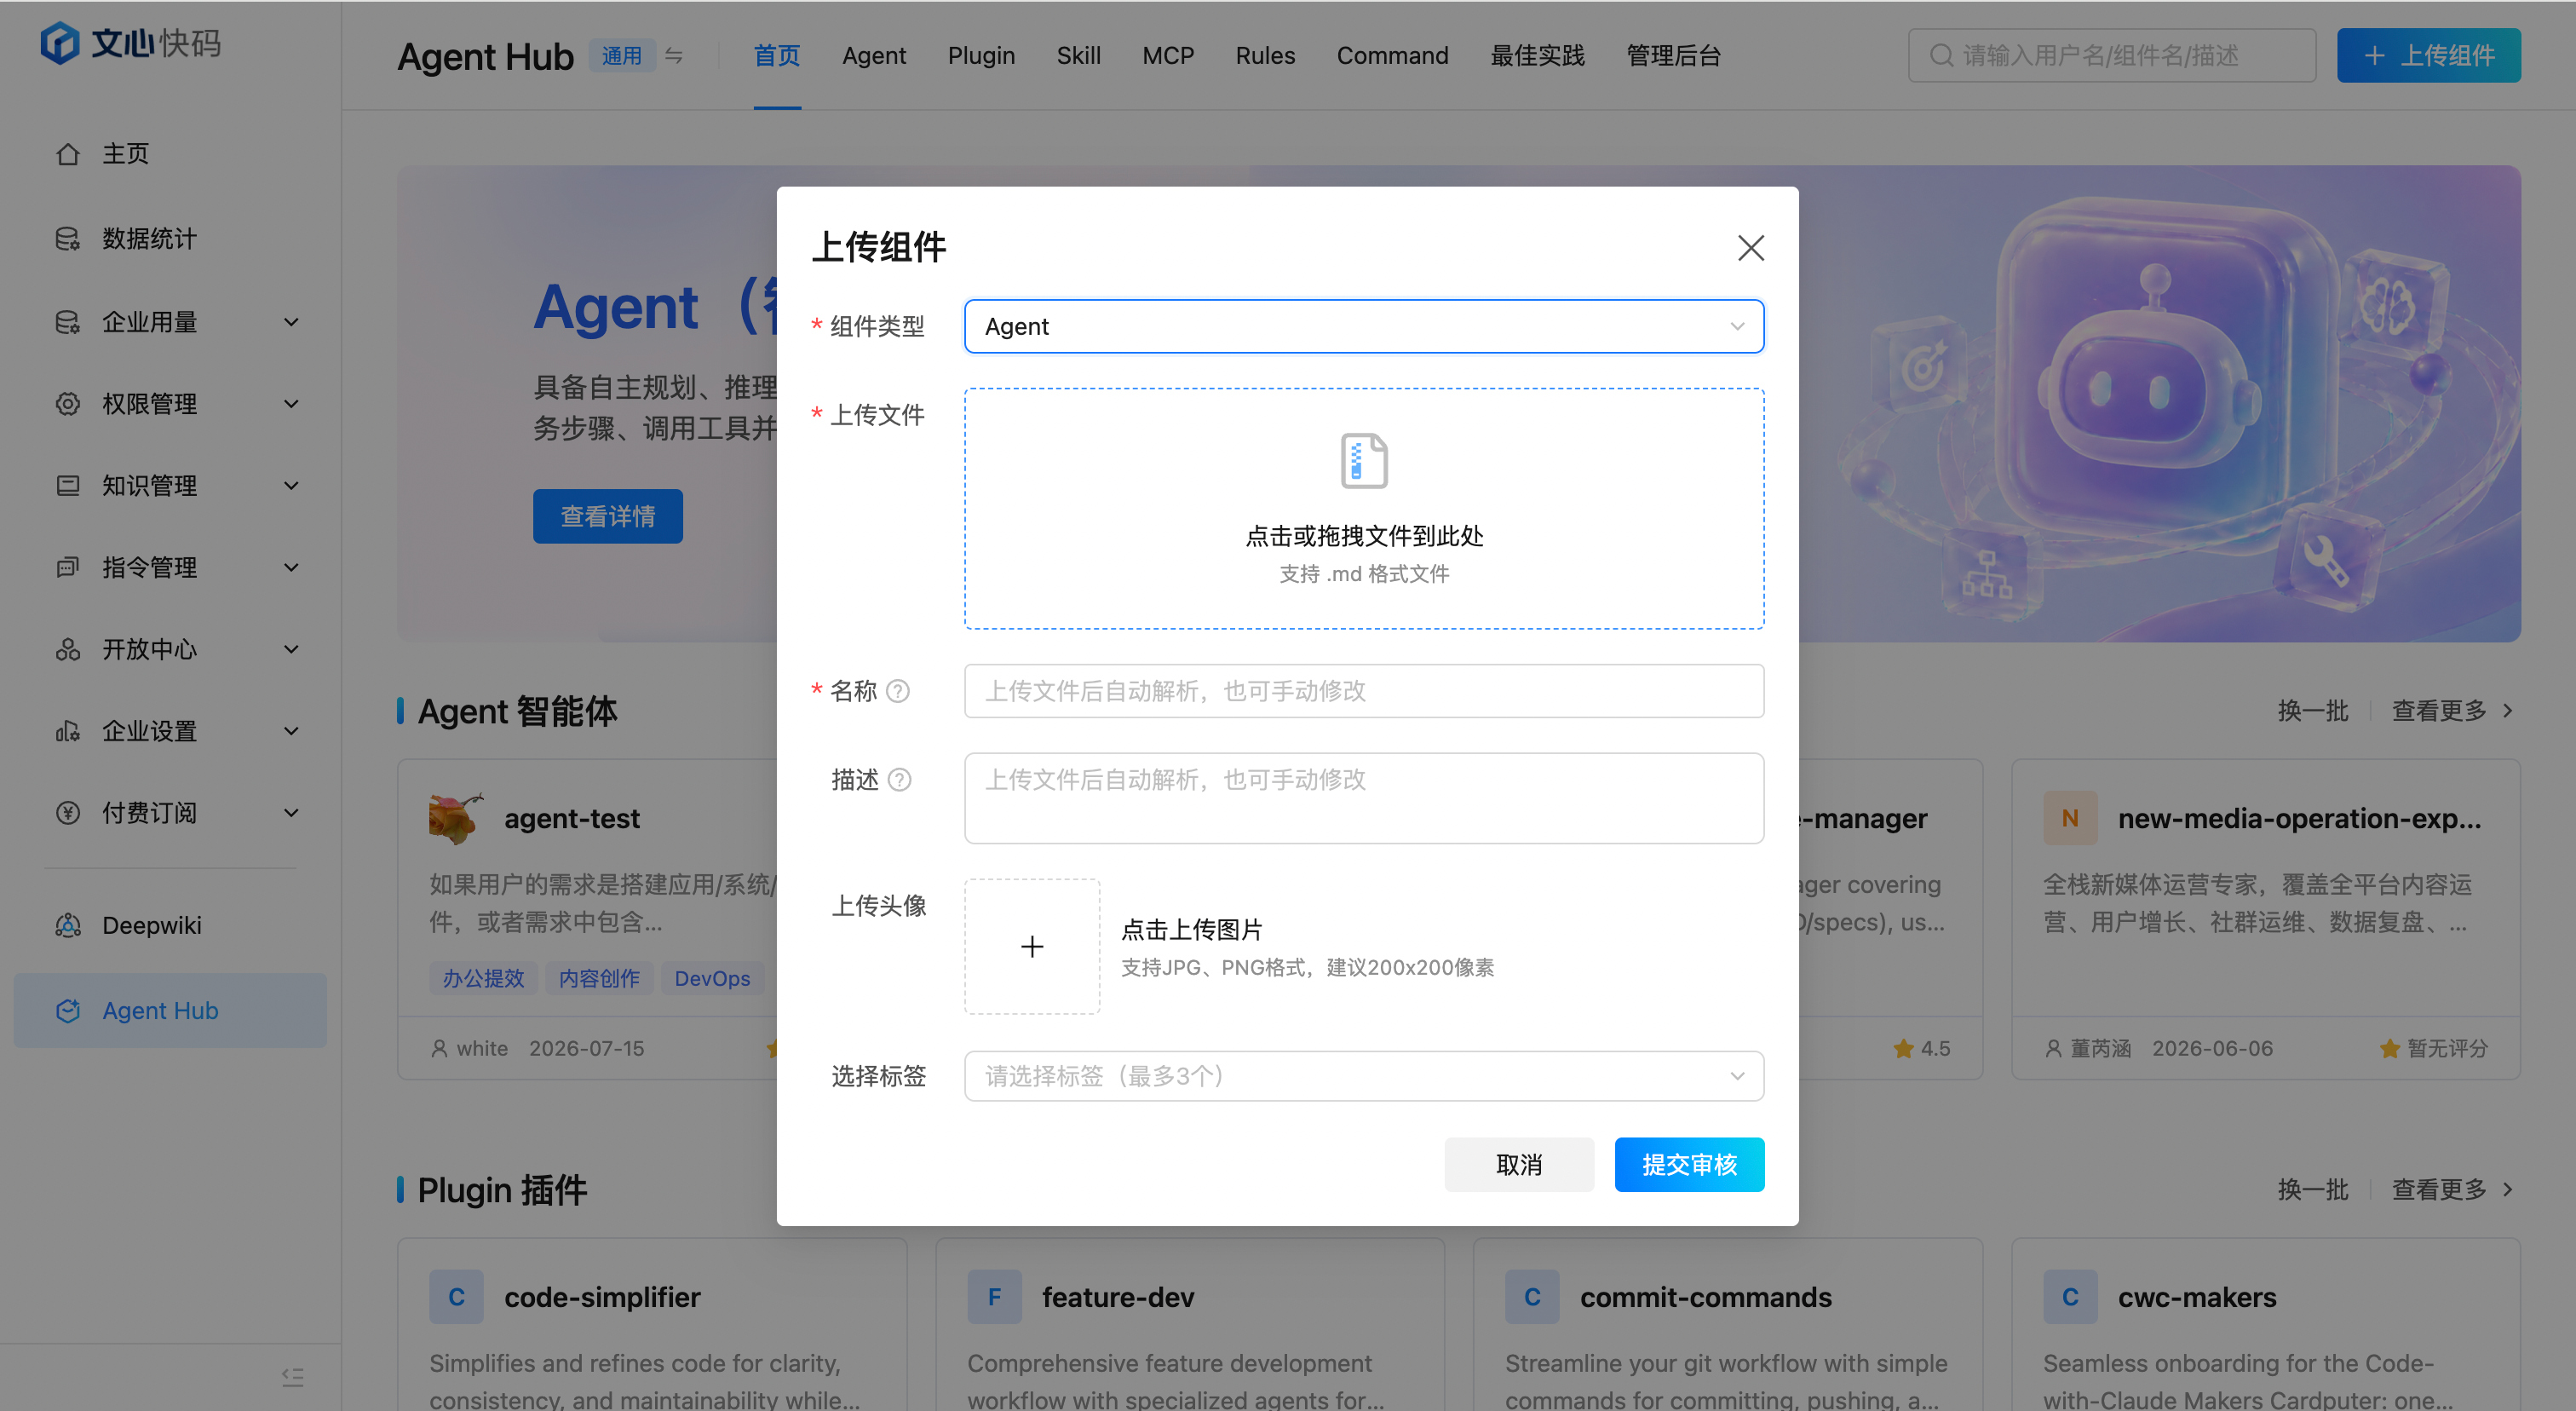This screenshot has width=2576, height=1411.
Task: Collapse the sidebar with the fold icon
Action: [292, 1377]
